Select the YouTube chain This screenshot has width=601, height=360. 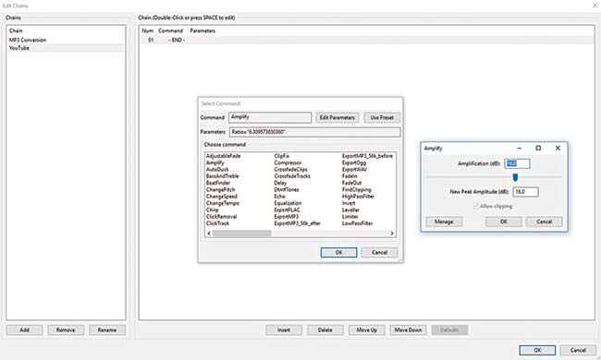point(65,48)
